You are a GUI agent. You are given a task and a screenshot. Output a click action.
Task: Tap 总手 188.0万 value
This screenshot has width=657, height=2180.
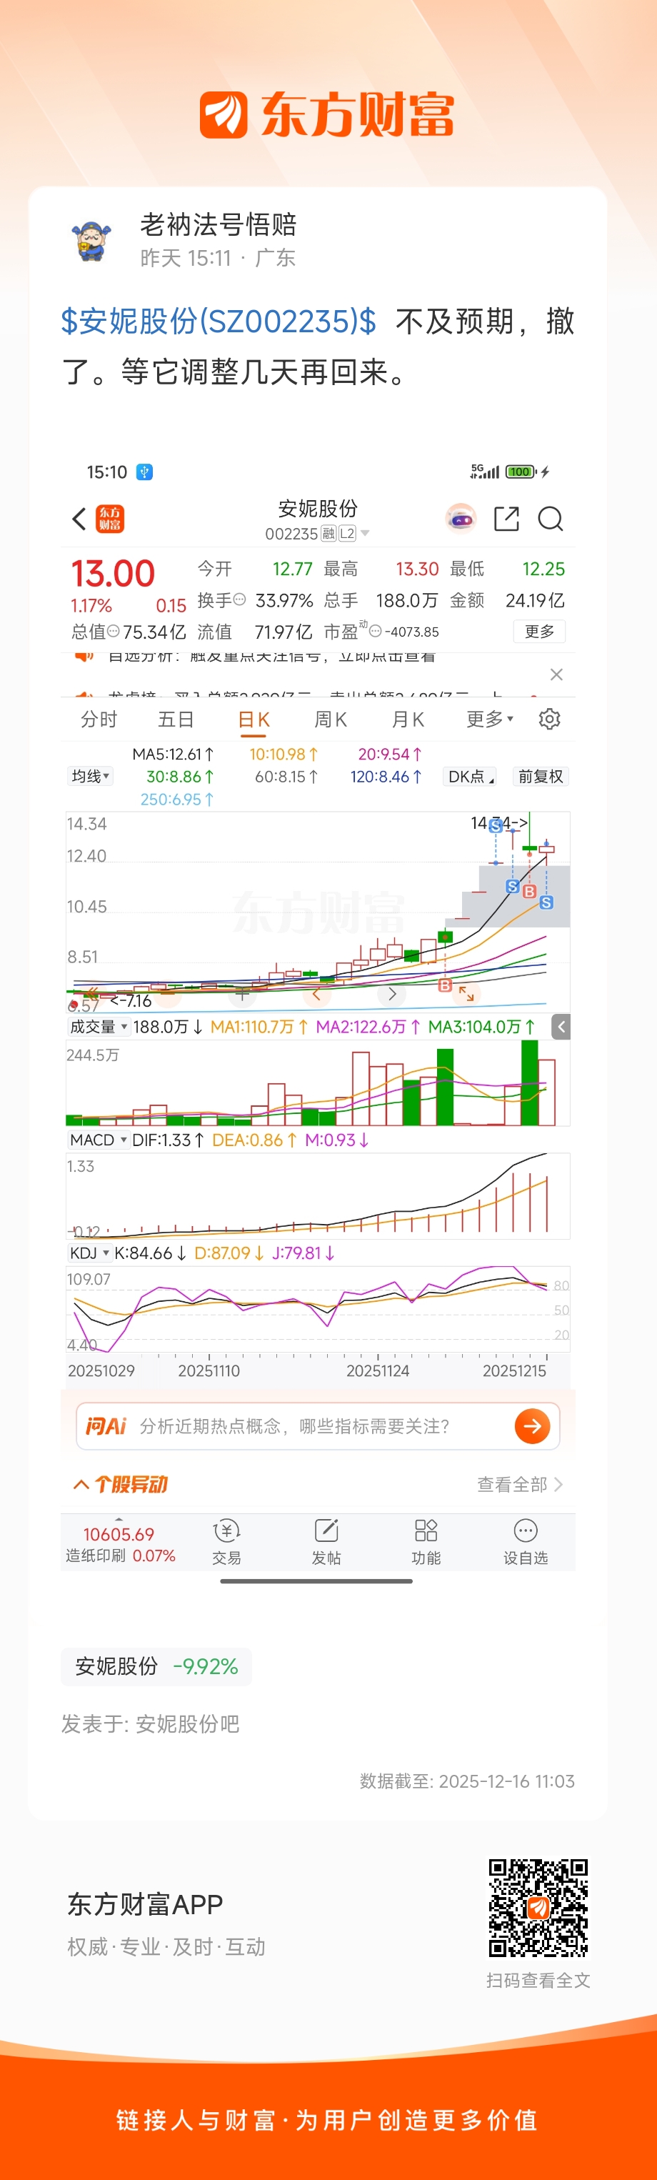(x=407, y=600)
